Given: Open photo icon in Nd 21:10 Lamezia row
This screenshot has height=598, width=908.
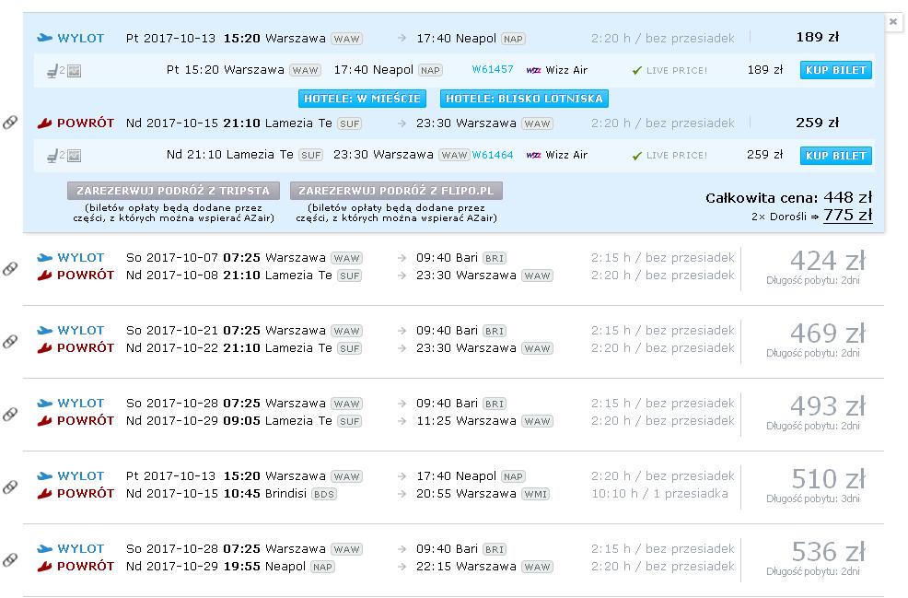Looking at the screenshot, I should click(x=74, y=156).
